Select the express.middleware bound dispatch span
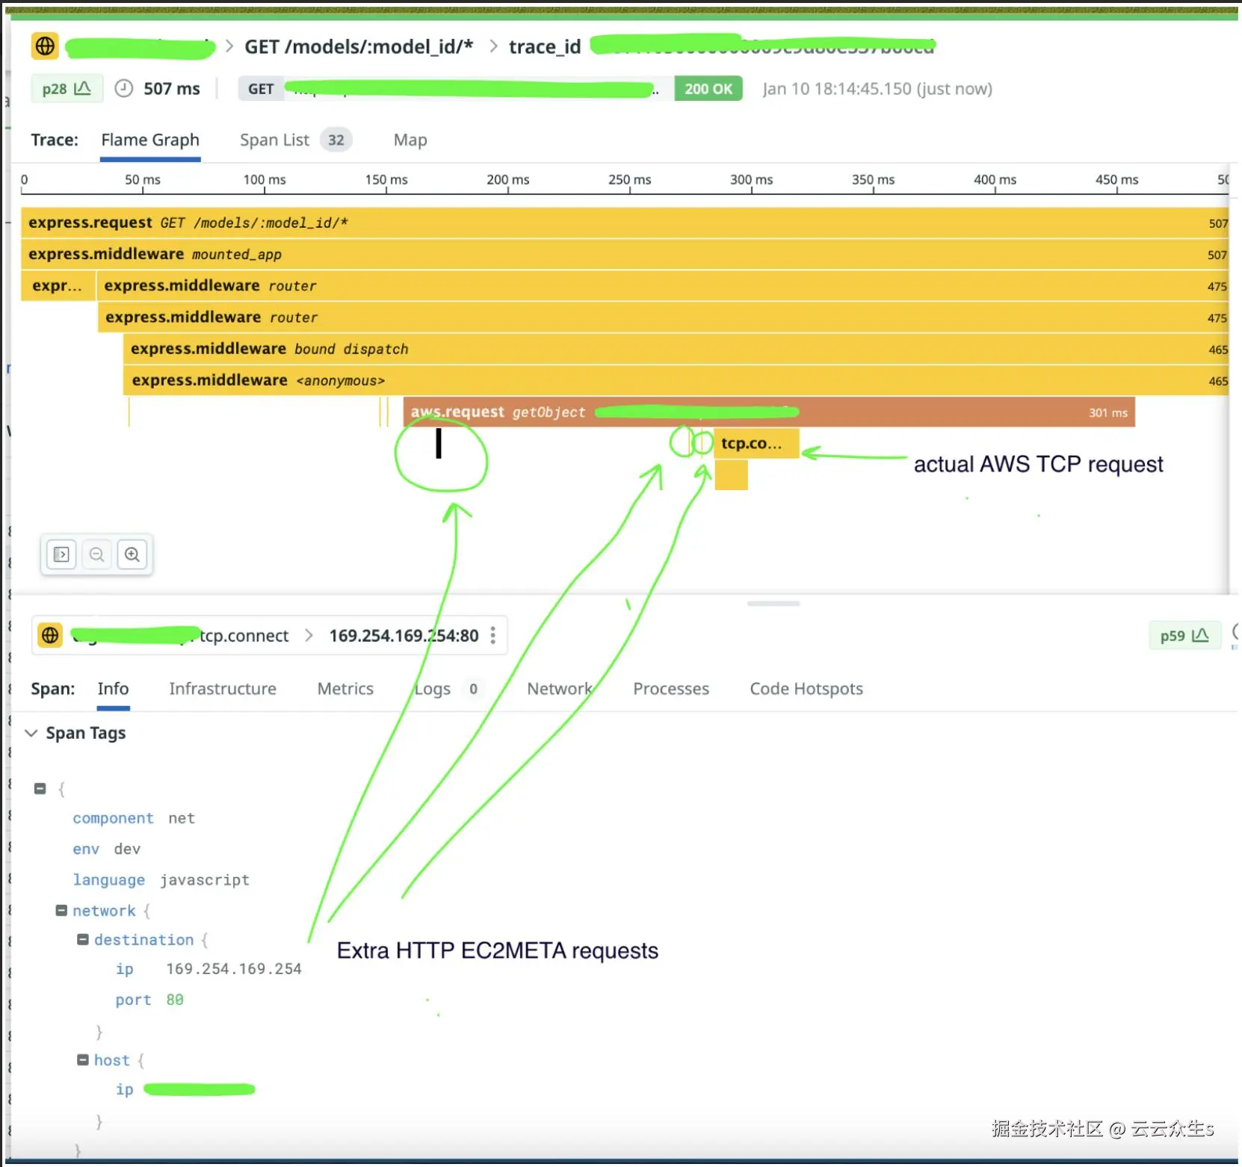The height and width of the screenshot is (1167, 1242). pyautogui.click(x=676, y=349)
